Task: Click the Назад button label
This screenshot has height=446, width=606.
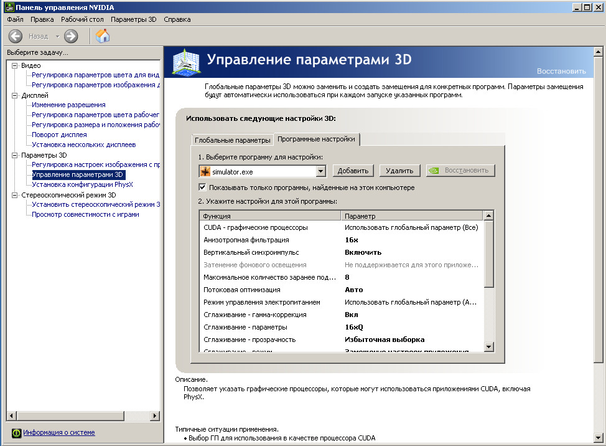Action: tap(38, 36)
